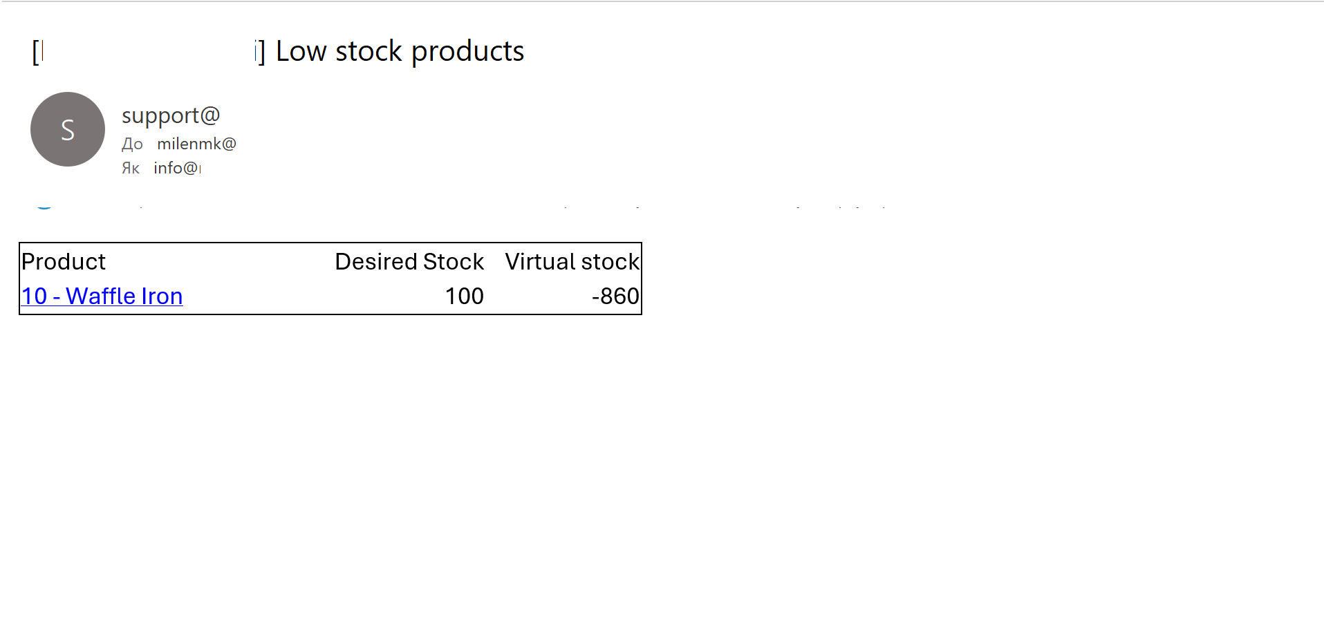Click the Як carbon-copy label

click(131, 167)
